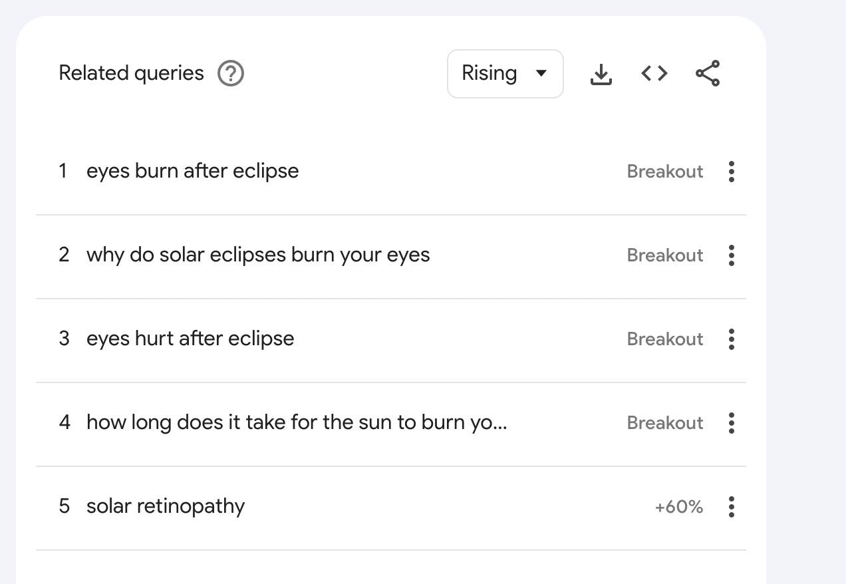Share the Related queries card
The image size is (846, 584).
pos(708,73)
